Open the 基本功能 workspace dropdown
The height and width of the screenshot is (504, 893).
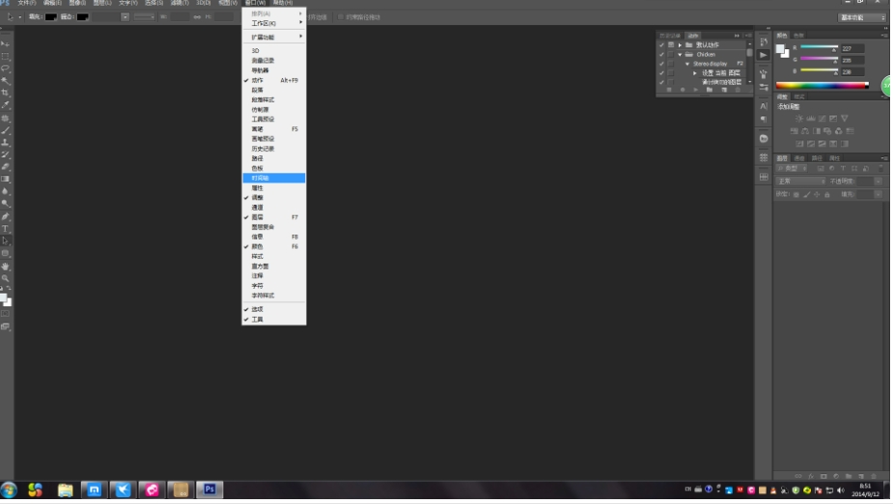[862, 17]
